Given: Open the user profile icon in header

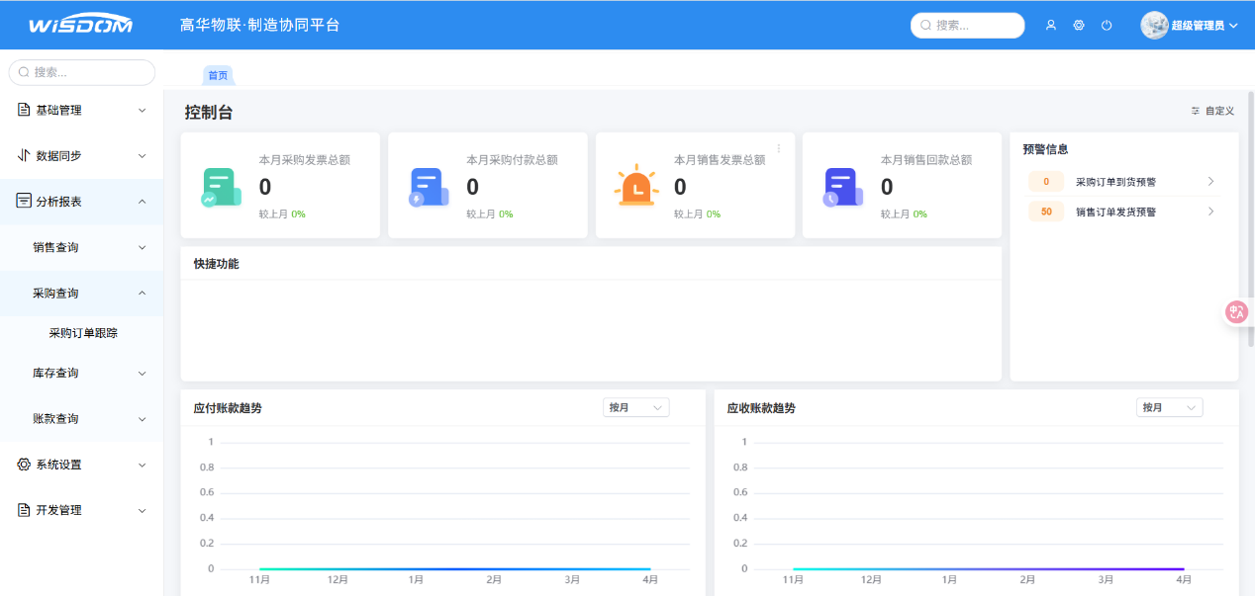Looking at the screenshot, I should point(1051,26).
